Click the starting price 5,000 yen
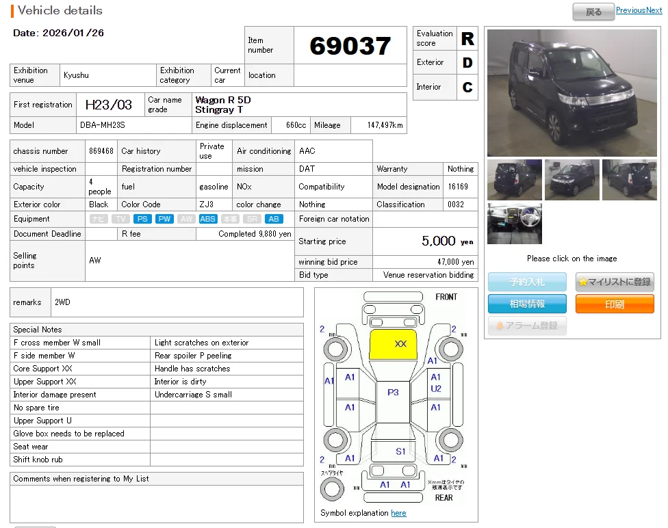The image size is (668, 528). 448,241
